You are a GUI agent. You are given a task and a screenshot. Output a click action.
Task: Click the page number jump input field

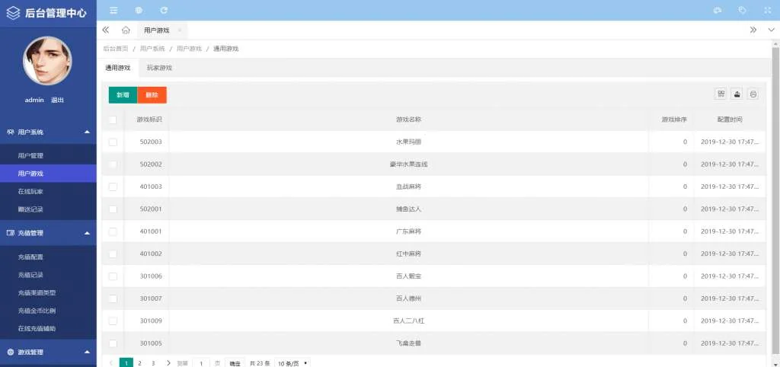coord(201,363)
